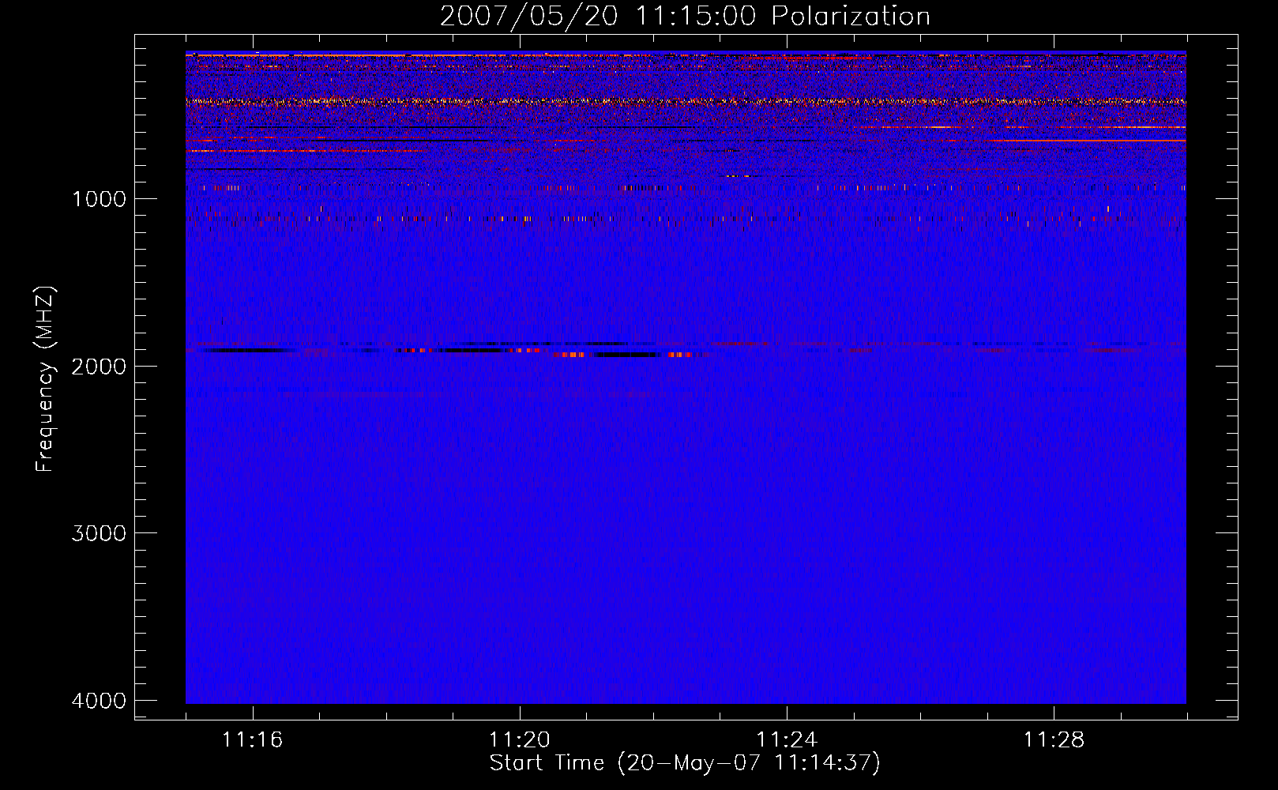1278x790 pixels.
Task: Click the 1000 frequency tick label
Action: (x=99, y=199)
